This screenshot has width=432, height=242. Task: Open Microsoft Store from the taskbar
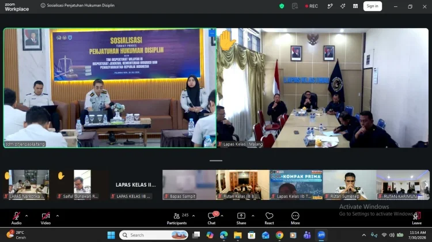(x=251, y=235)
